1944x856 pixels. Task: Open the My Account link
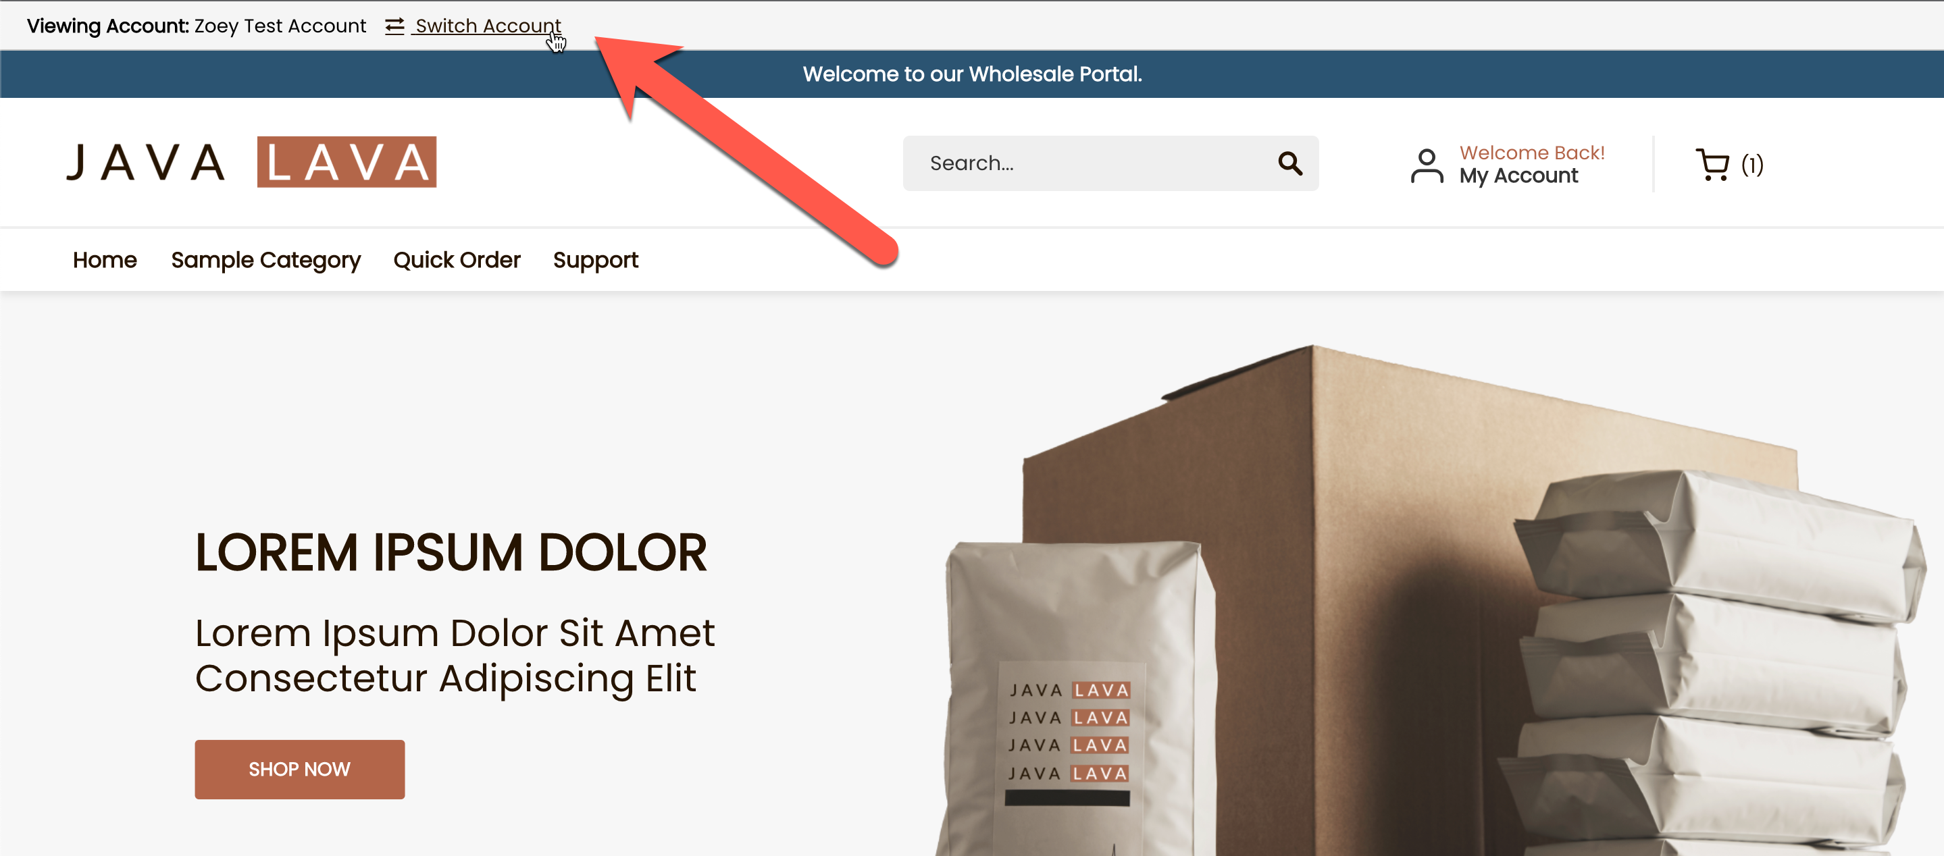click(x=1518, y=176)
